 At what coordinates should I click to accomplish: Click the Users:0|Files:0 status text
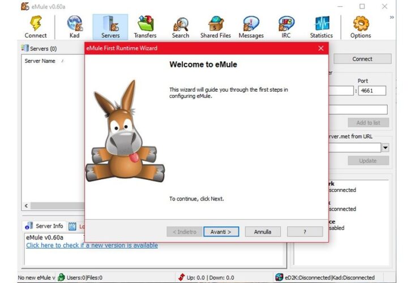[84, 278]
